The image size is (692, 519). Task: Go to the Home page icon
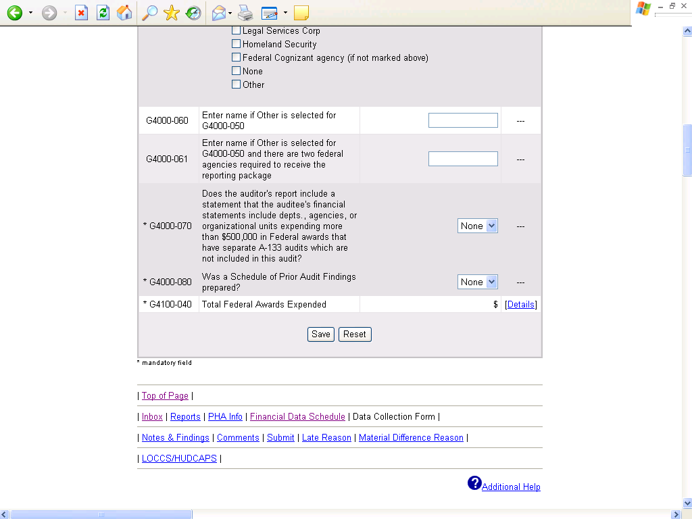(x=124, y=13)
